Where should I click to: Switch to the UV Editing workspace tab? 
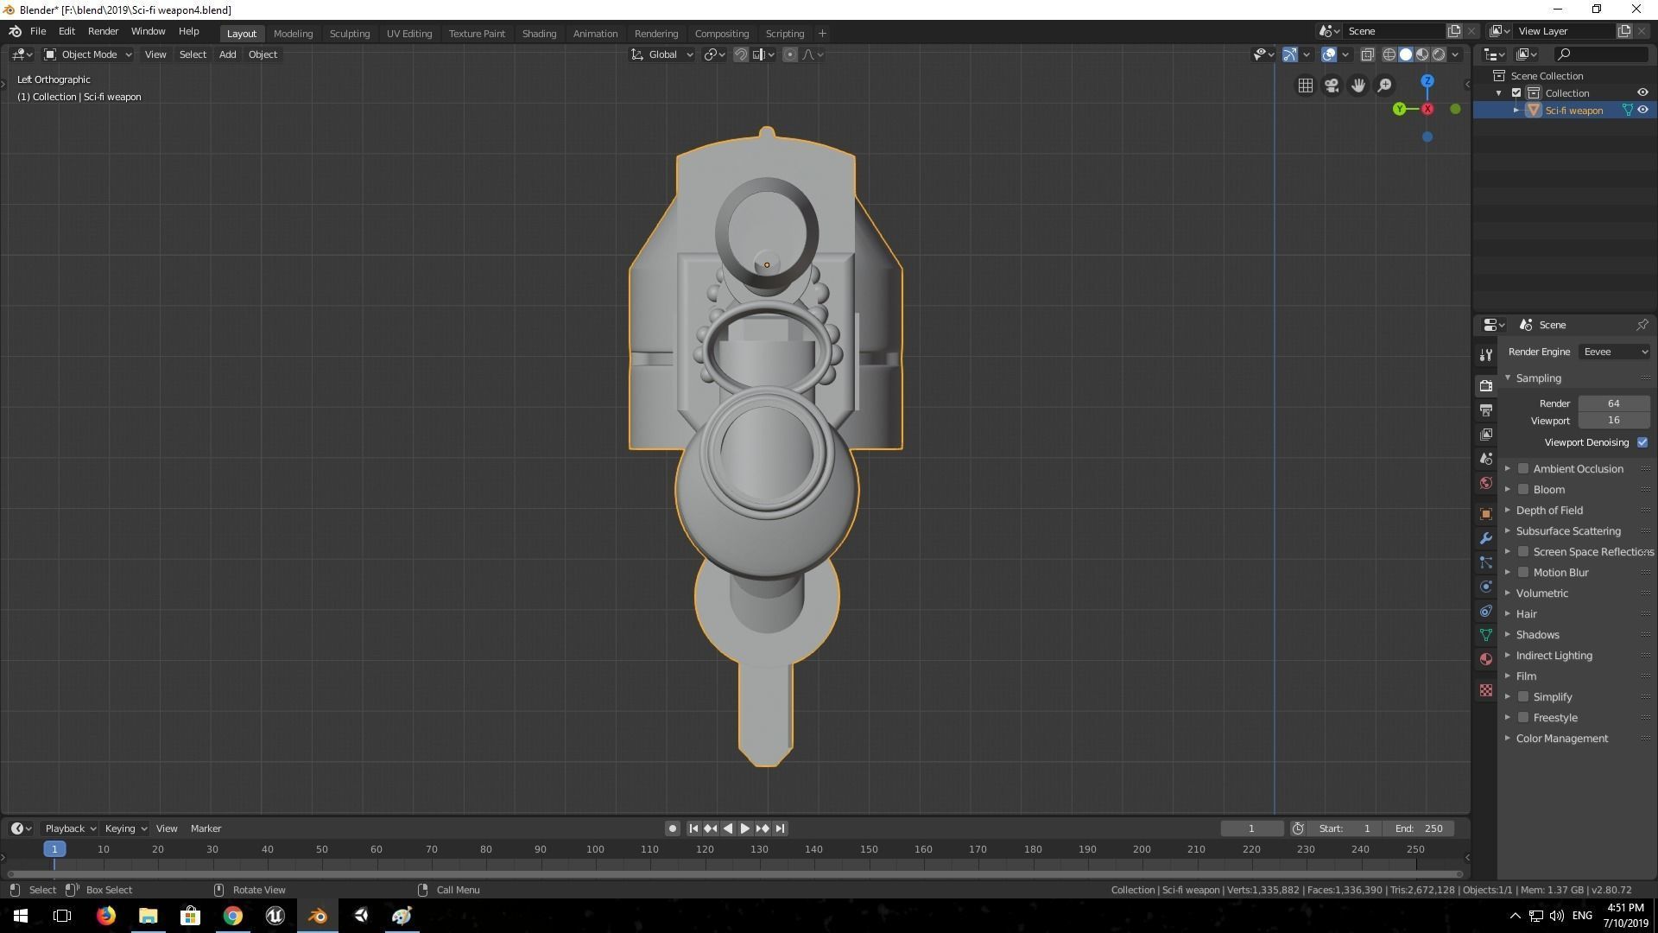click(x=408, y=34)
